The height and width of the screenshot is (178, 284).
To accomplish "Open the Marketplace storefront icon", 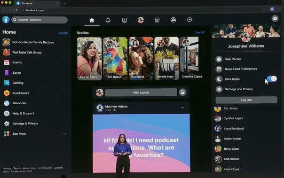I will point(157,20).
